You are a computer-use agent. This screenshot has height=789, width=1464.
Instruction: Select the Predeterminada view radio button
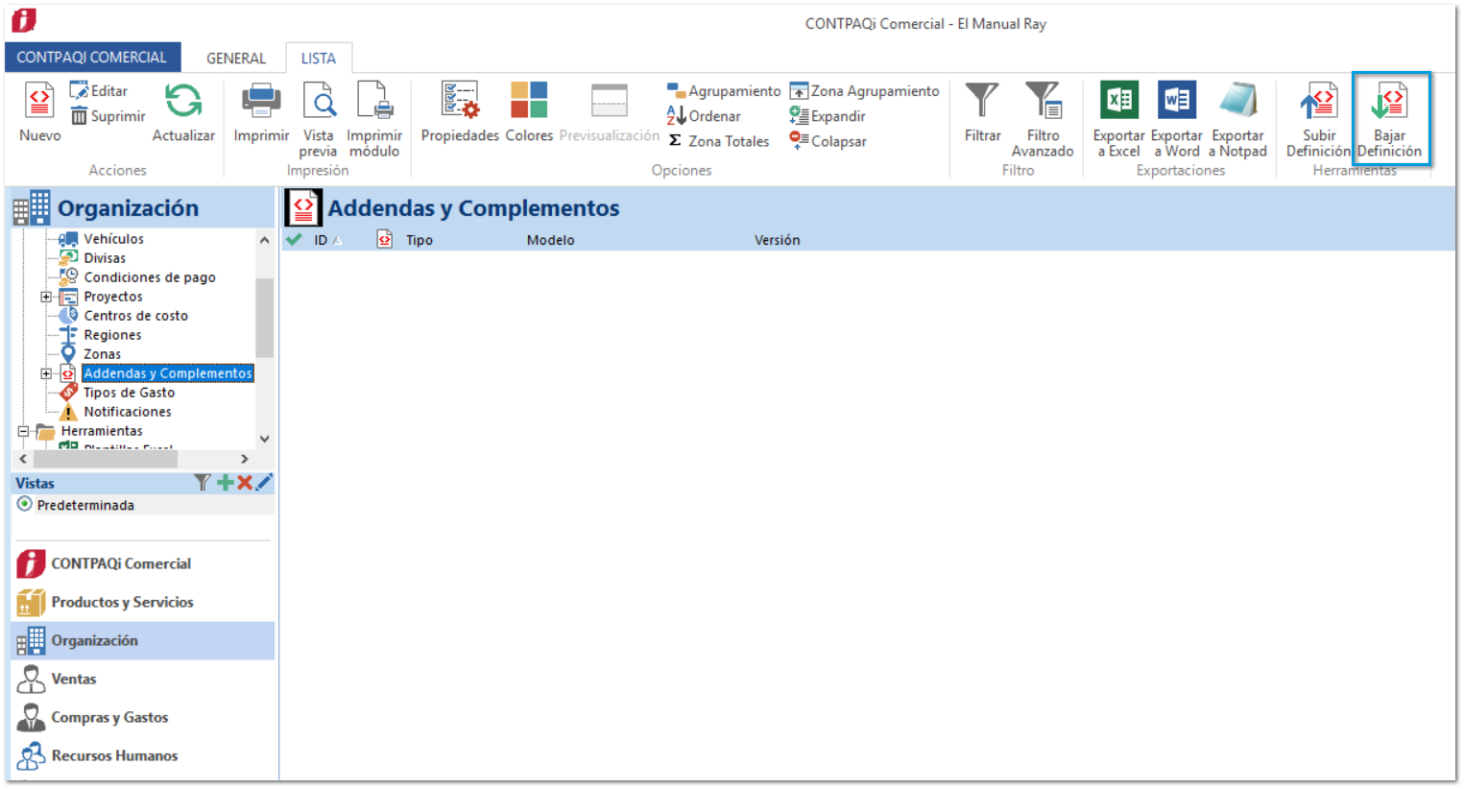25,505
